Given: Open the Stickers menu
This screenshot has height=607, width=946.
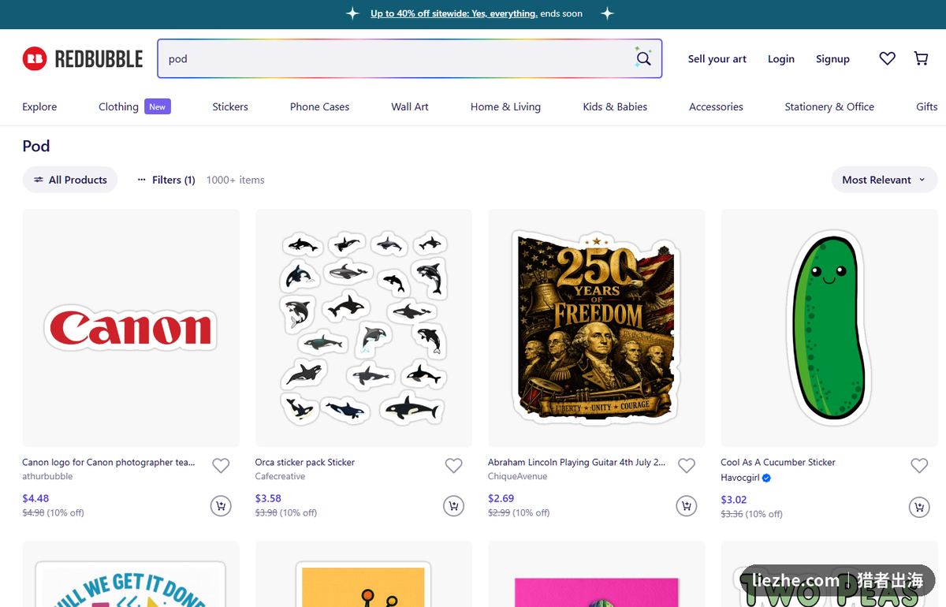Looking at the screenshot, I should pos(230,106).
